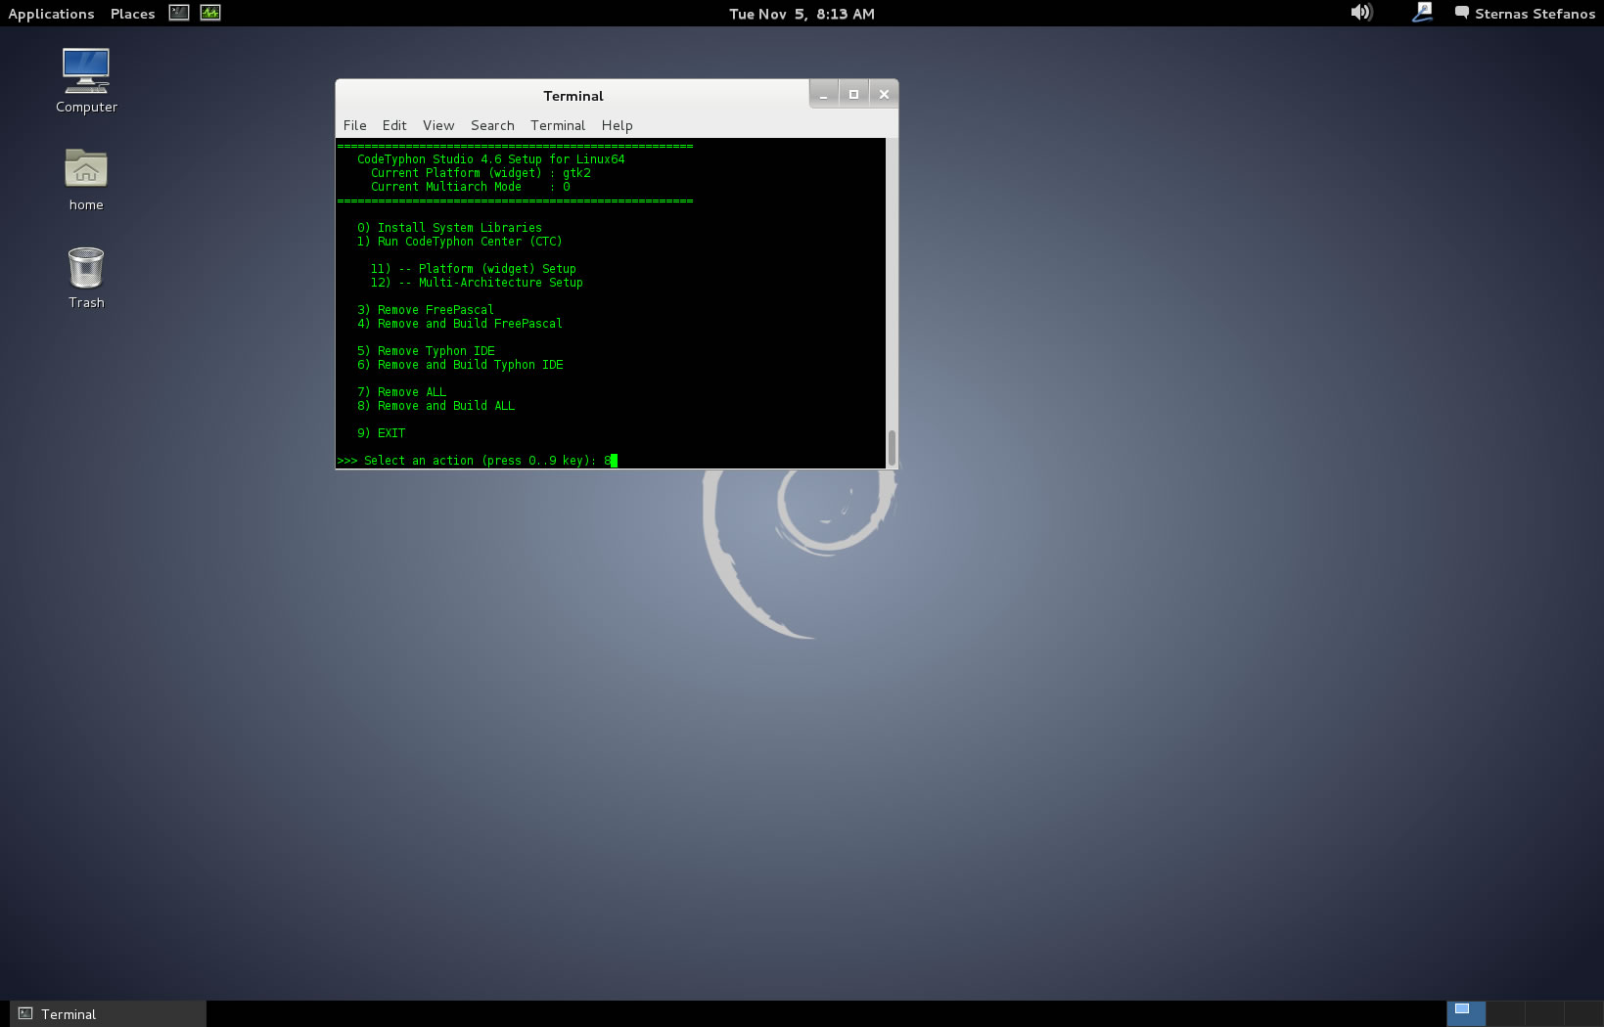Show the calendar from the clock
This screenshot has width=1604, height=1027.
click(802, 14)
